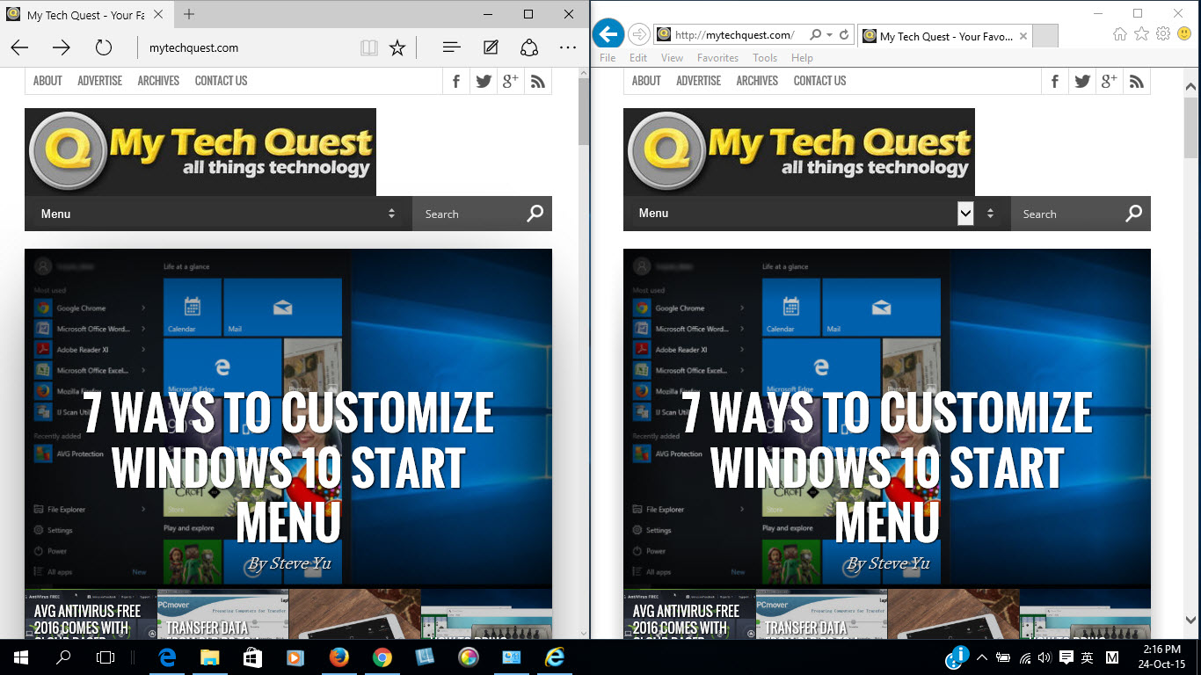Go back in Internet Explorer

[608, 34]
